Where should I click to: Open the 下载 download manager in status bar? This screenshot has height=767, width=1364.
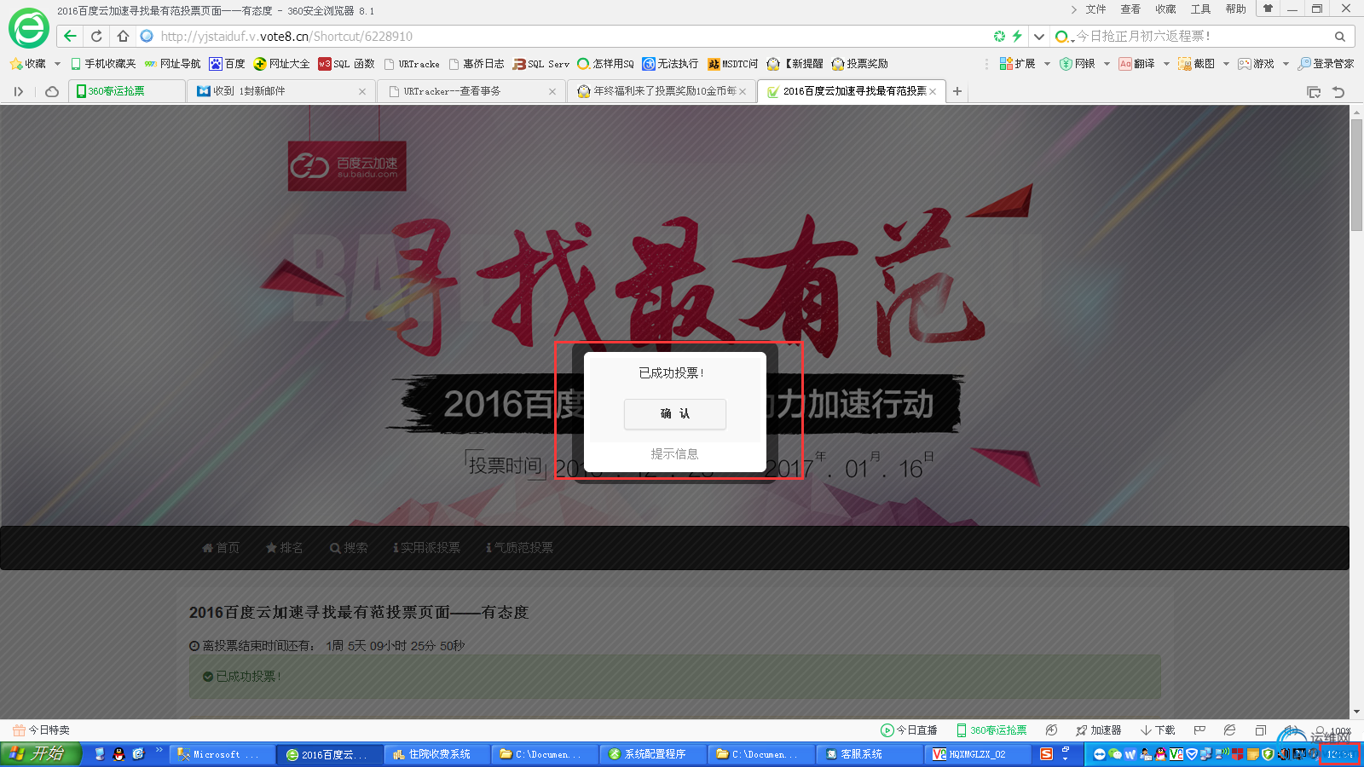click(1159, 730)
